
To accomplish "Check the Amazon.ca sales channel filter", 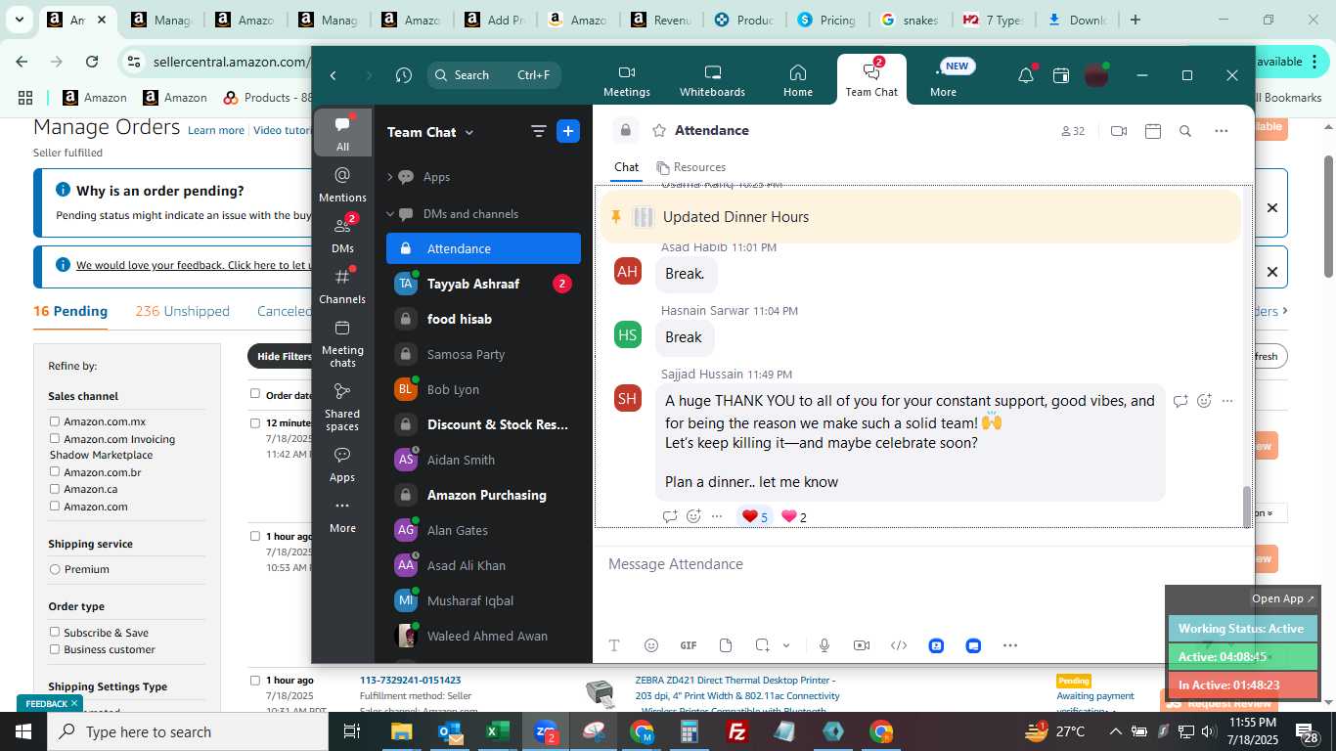I will [55, 488].
